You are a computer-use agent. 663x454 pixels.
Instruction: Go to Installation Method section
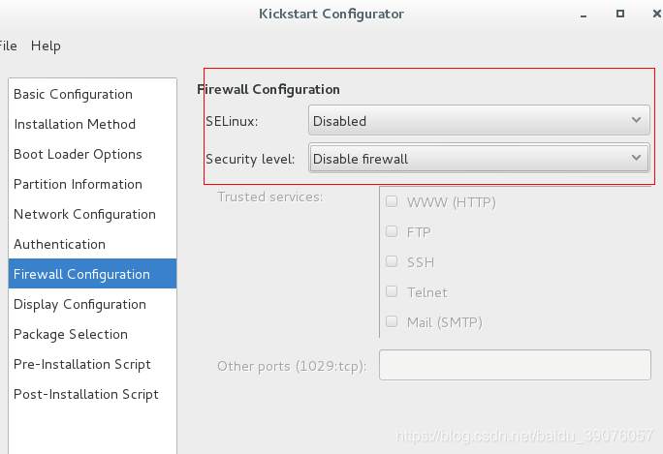pyautogui.click(x=75, y=124)
